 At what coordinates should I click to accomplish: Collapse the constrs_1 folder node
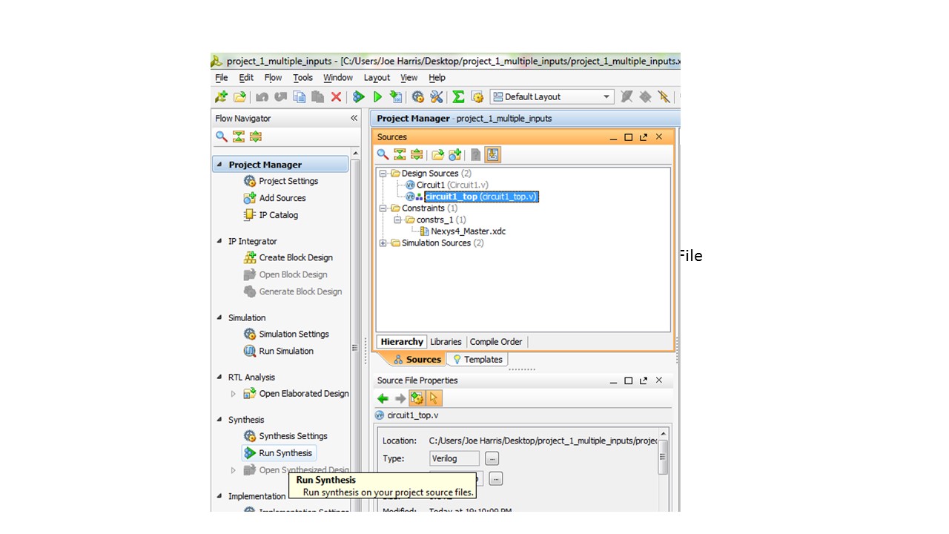click(x=397, y=220)
